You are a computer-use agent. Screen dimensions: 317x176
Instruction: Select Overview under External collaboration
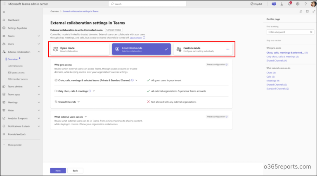click(x=12, y=59)
